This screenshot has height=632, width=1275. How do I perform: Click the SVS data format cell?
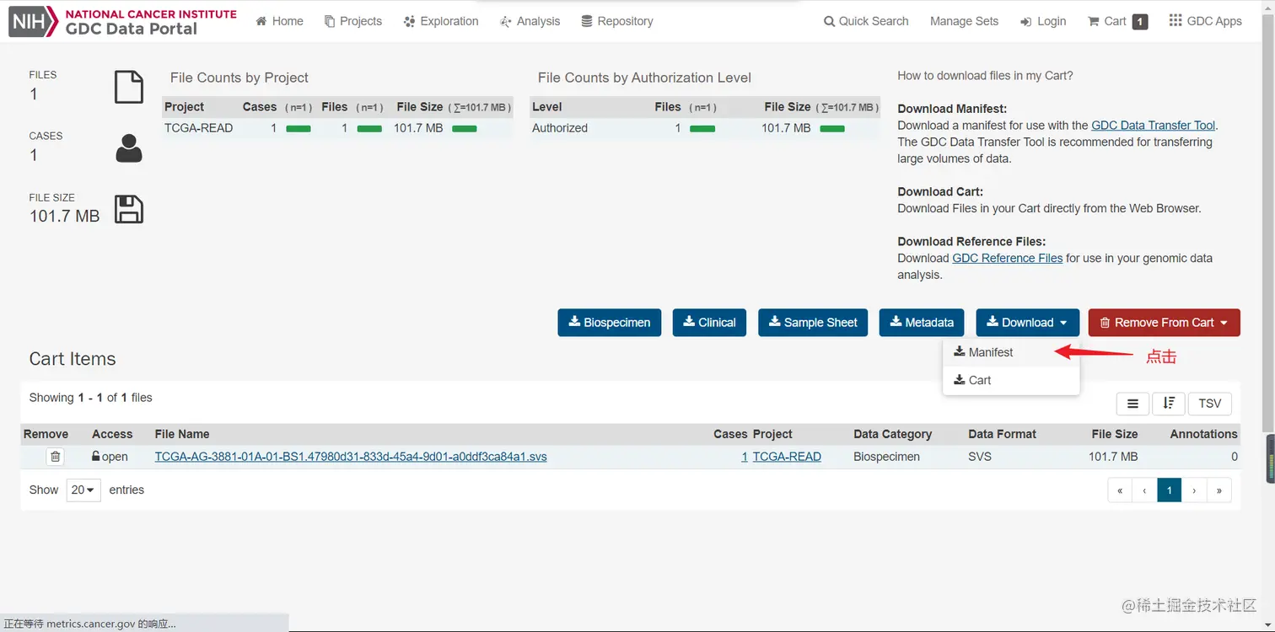(980, 457)
